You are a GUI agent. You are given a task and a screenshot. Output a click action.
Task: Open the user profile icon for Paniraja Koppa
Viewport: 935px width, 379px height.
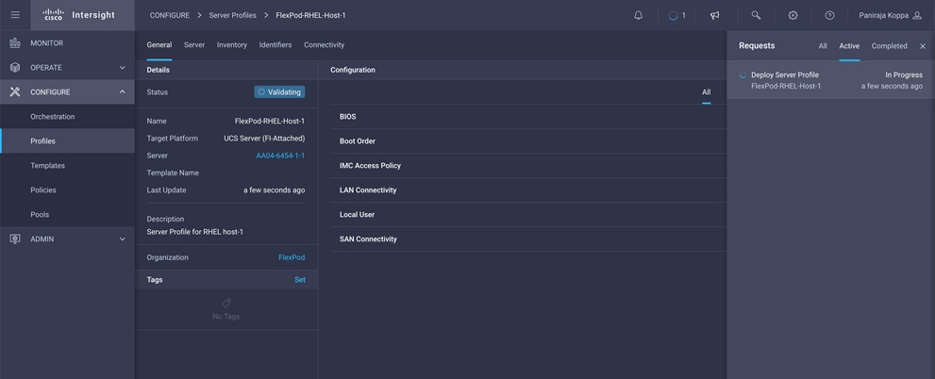pos(917,15)
